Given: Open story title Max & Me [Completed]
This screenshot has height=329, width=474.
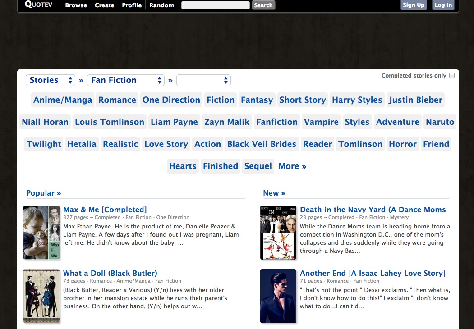Looking at the screenshot, I should (x=105, y=210).
